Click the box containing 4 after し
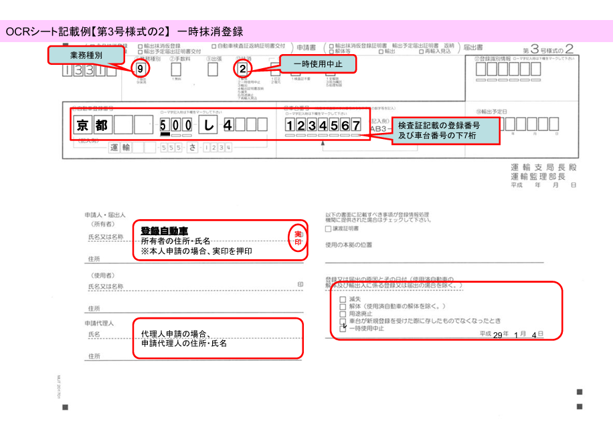The image size is (613, 423). coord(228,125)
